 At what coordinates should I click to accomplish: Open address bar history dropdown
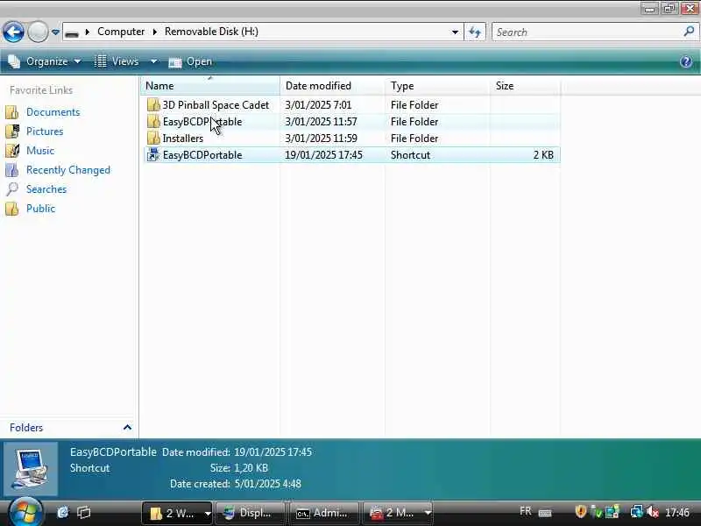click(x=455, y=32)
